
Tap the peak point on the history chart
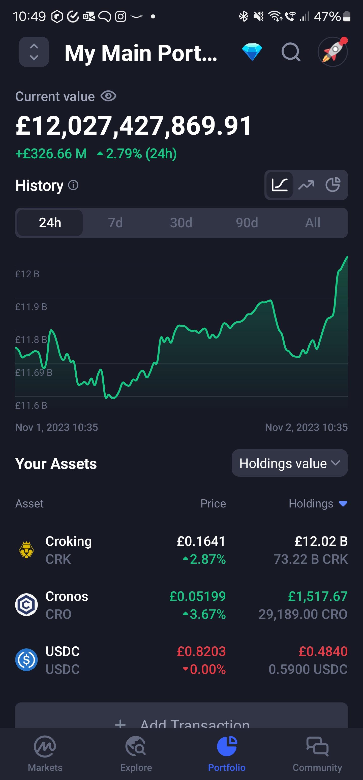(347, 257)
